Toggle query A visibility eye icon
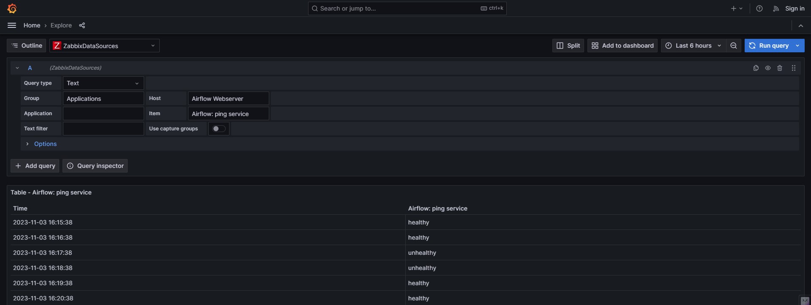 [x=768, y=68]
